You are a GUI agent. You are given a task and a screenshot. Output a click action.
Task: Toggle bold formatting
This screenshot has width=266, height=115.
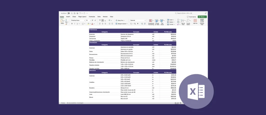tap(72, 24)
